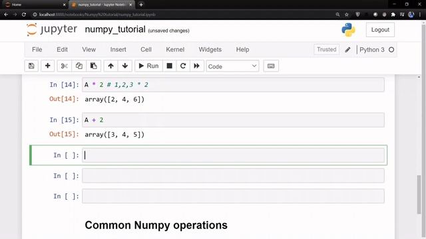Reload the page in the browser
Screen dimensions: 426x239
coord(24,15)
